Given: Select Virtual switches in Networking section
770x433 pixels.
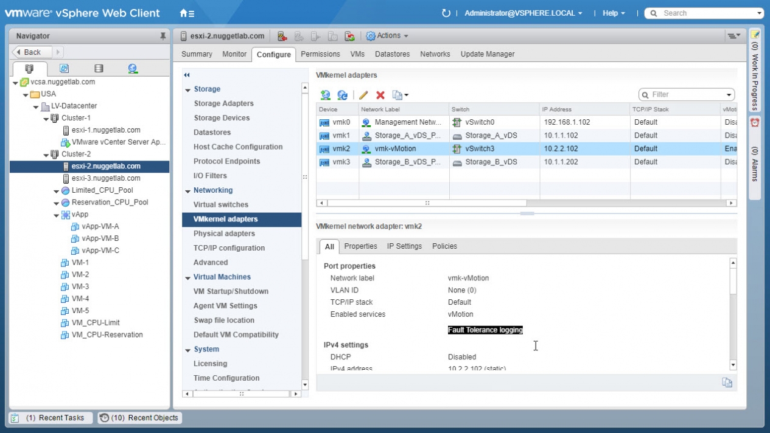Looking at the screenshot, I should (220, 205).
